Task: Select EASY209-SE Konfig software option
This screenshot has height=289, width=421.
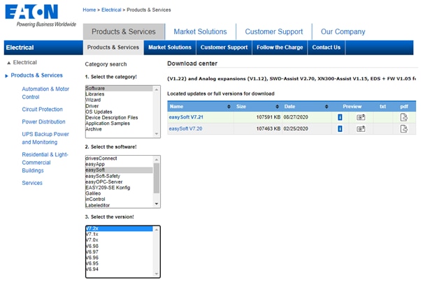Action: (x=119, y=188)
